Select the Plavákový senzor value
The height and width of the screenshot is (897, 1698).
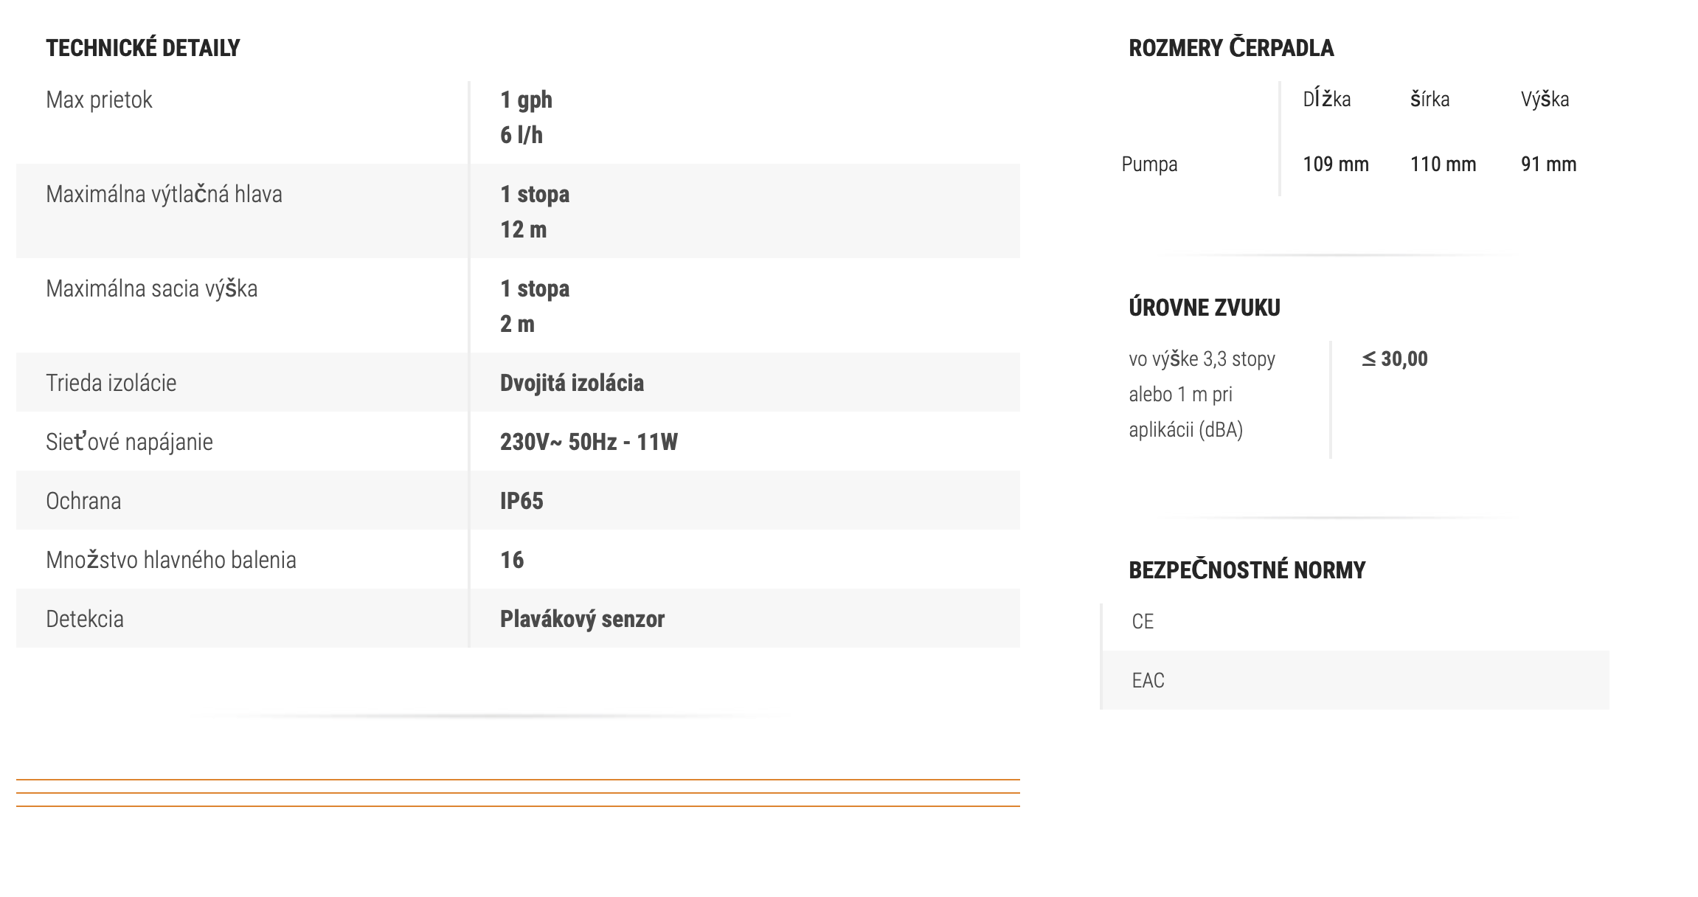[x=582, y=619]
